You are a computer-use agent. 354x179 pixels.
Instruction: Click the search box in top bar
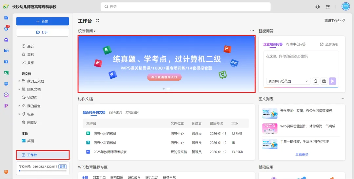click(186, 7)
